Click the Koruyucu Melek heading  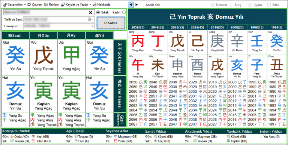coord(16,131)
